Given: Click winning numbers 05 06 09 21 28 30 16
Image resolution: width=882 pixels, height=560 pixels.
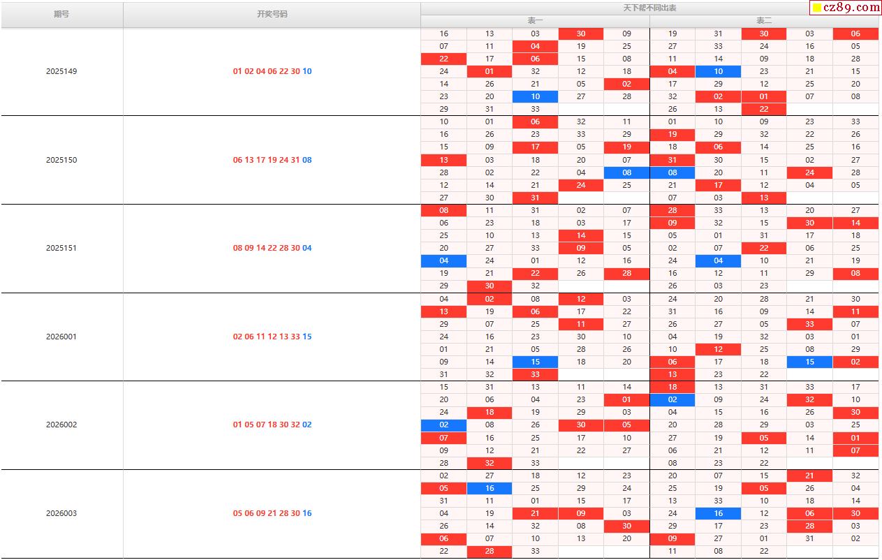Looking at the screenshot, I should click(272, 513).
